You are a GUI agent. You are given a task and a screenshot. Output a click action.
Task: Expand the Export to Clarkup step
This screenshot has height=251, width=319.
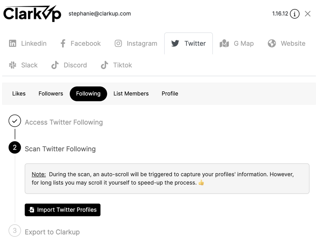click(52, 232)
